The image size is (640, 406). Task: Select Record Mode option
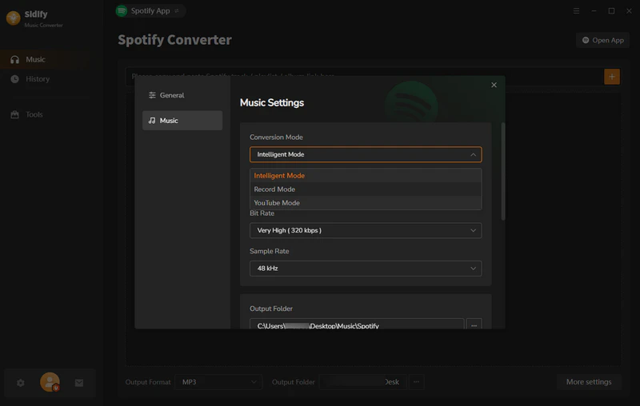point(366,189)
